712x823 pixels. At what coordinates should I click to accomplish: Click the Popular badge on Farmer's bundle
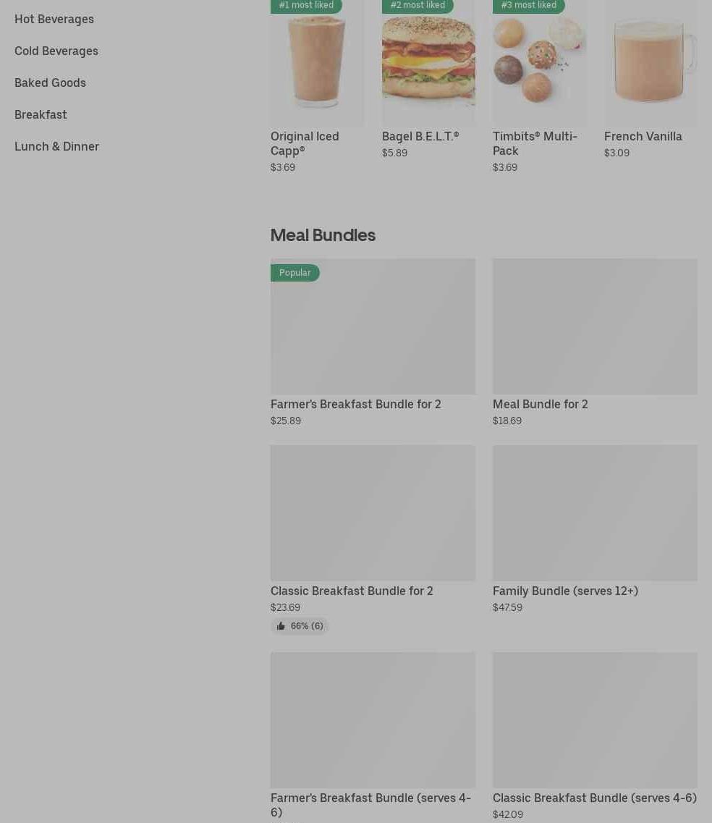pos(295,272)
